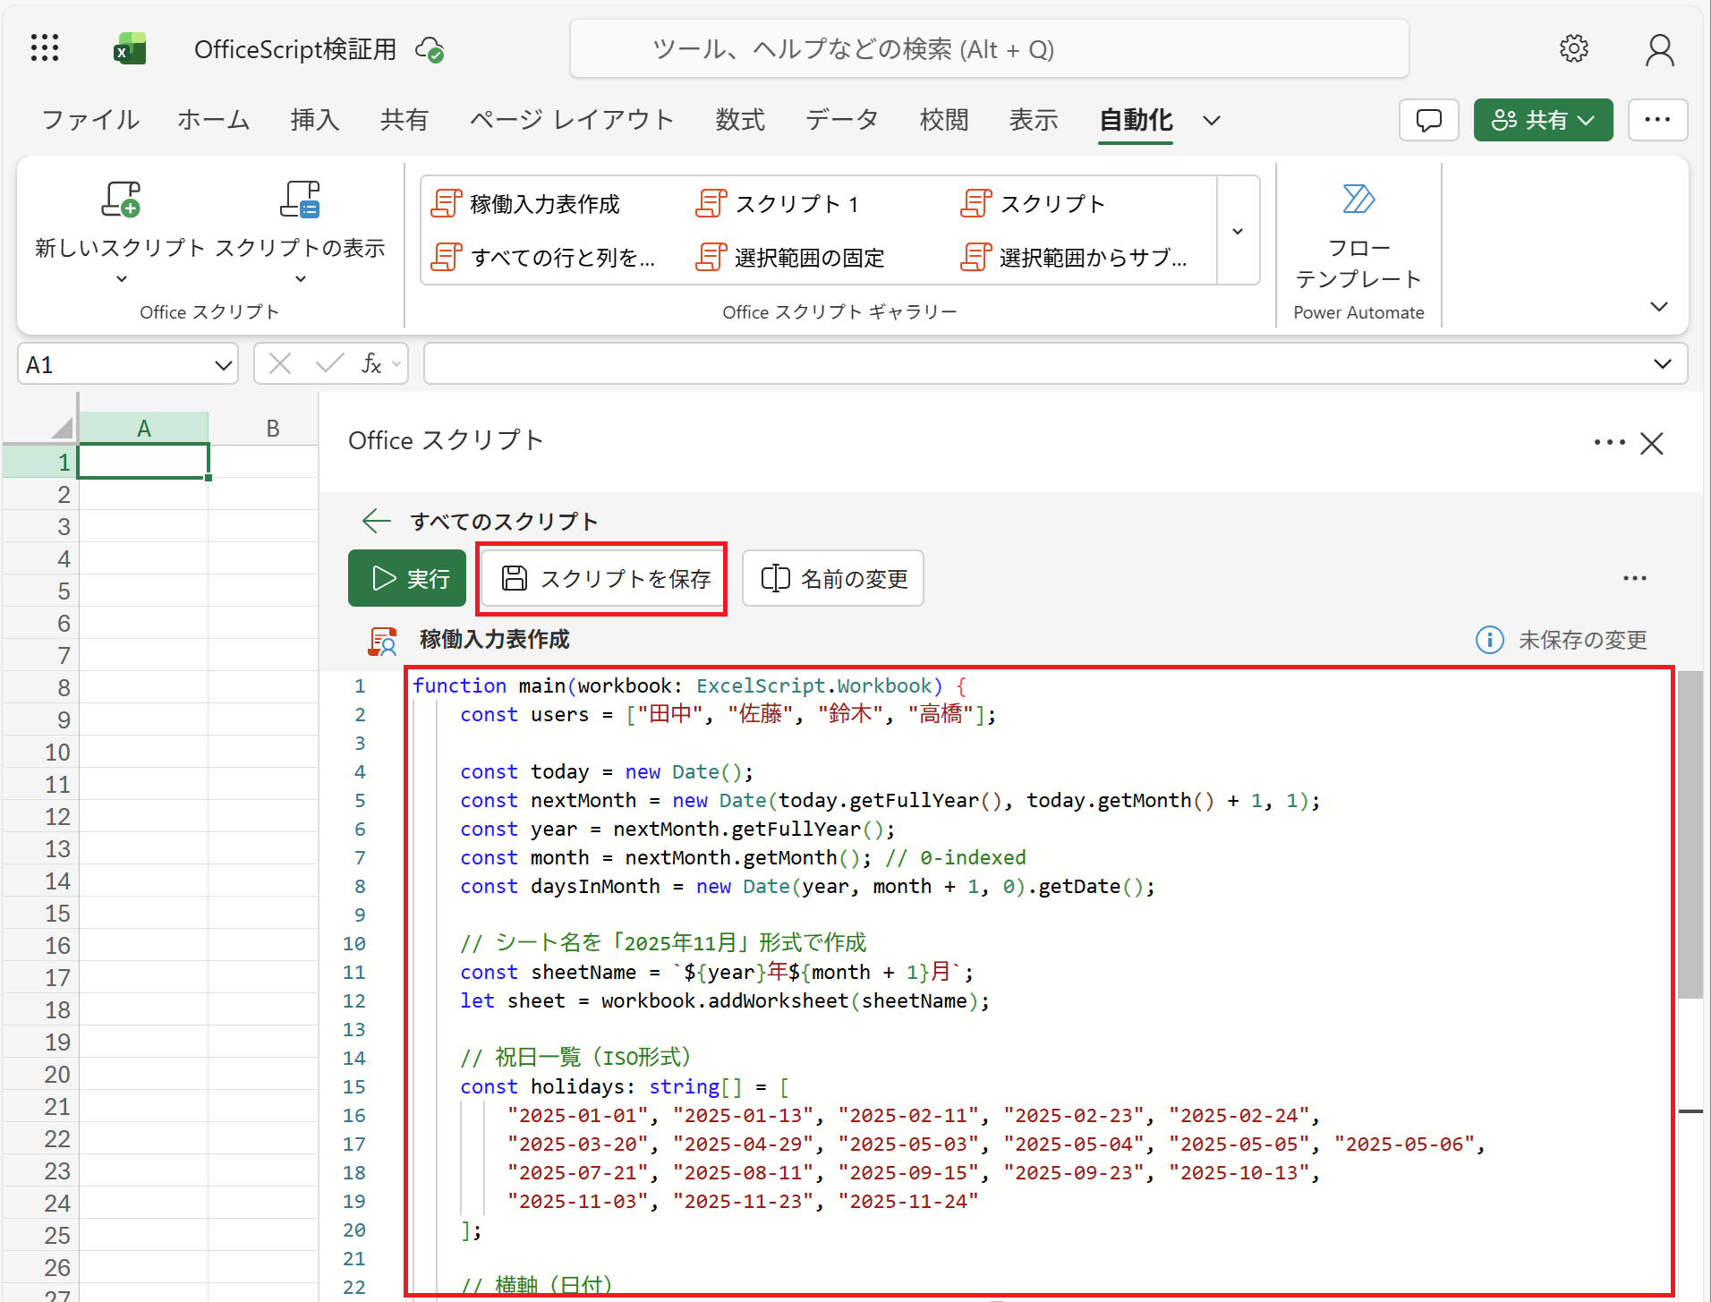Select column A header
The image size is (1711, 1302).
[143, 428]
